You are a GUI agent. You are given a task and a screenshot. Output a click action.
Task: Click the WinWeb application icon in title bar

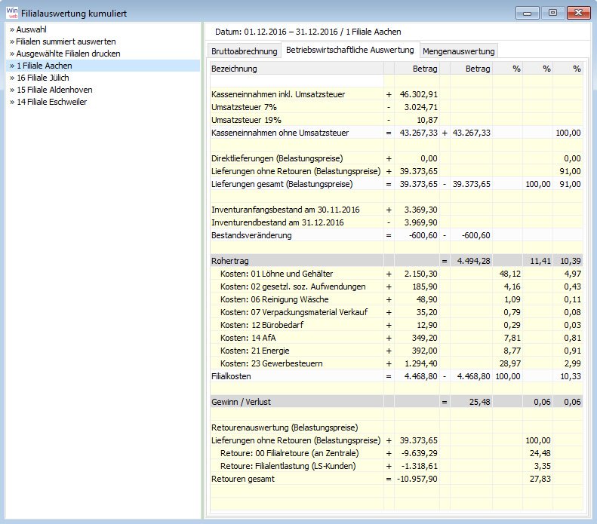tap(12, 12)
